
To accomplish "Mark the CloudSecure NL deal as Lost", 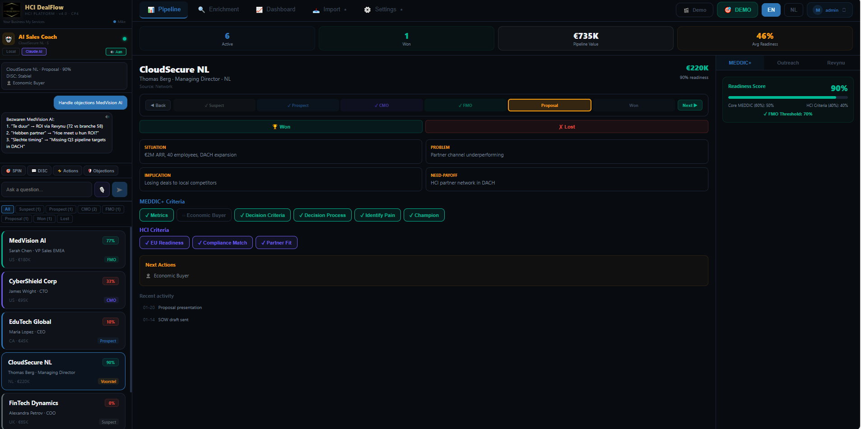I will tap(567, 126).
